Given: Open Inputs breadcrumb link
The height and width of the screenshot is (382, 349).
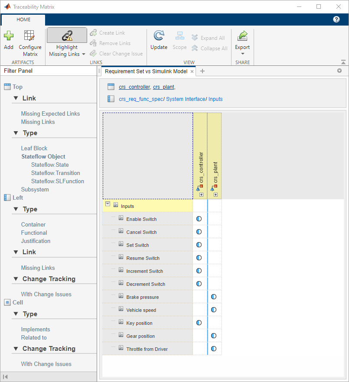Looking at the screenshot, I should [215, 99].
